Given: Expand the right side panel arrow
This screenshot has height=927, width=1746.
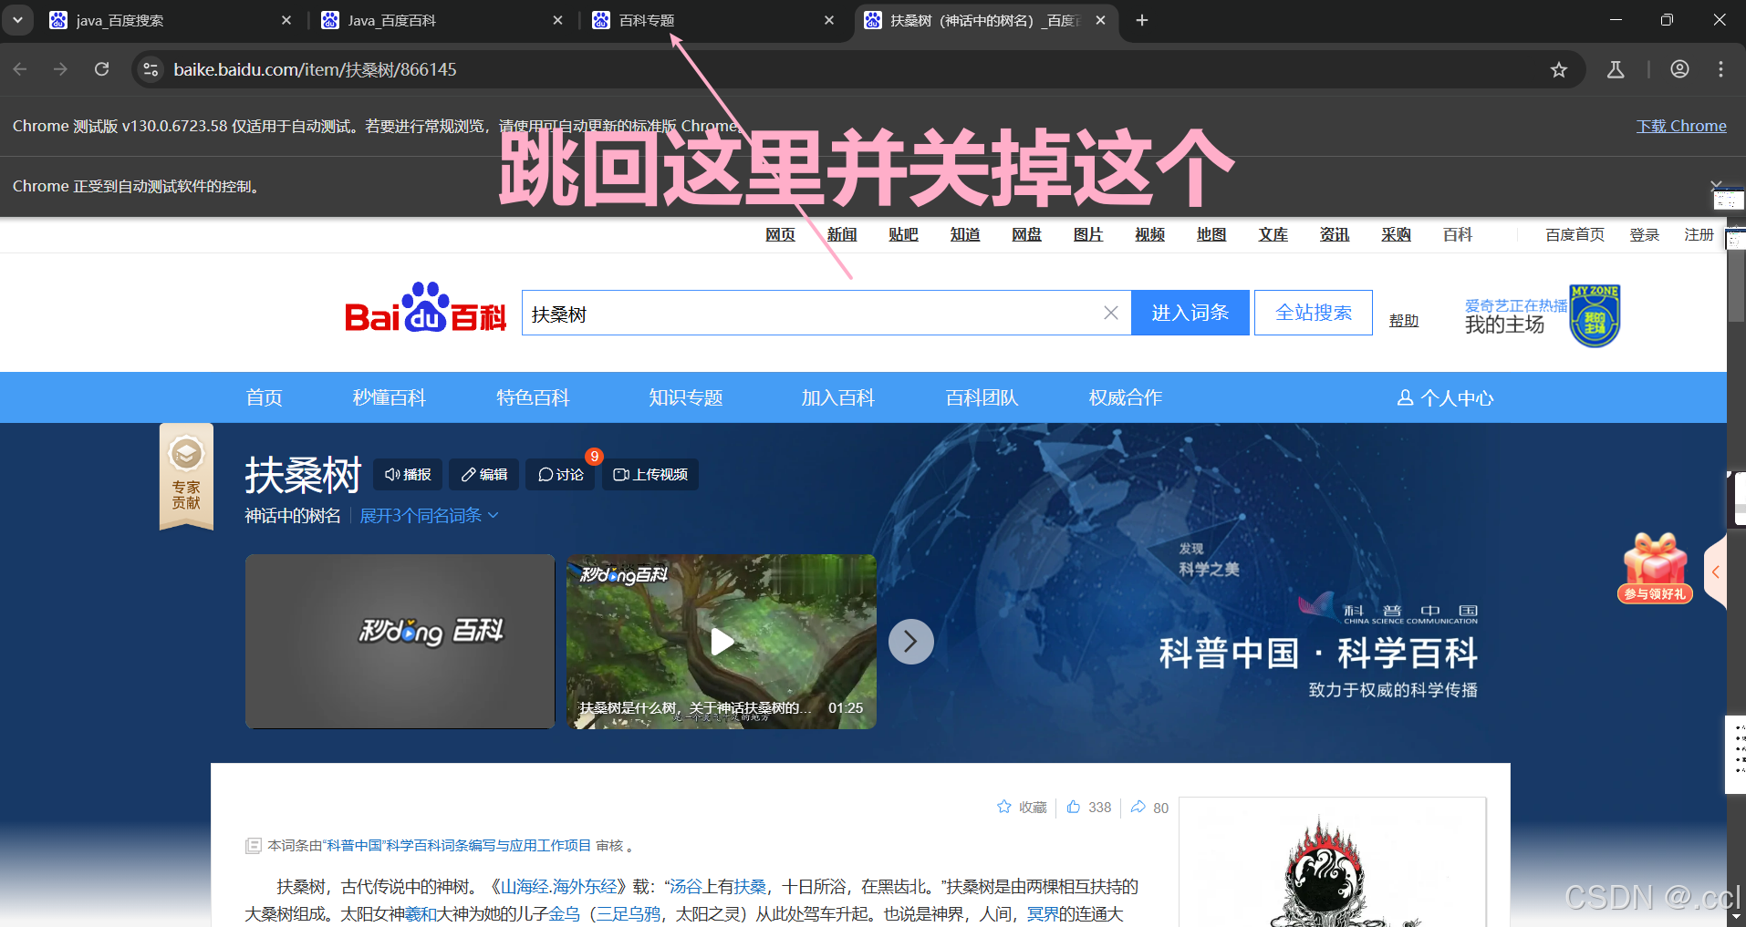Looking at the screenshot, I should [1716, 572].
